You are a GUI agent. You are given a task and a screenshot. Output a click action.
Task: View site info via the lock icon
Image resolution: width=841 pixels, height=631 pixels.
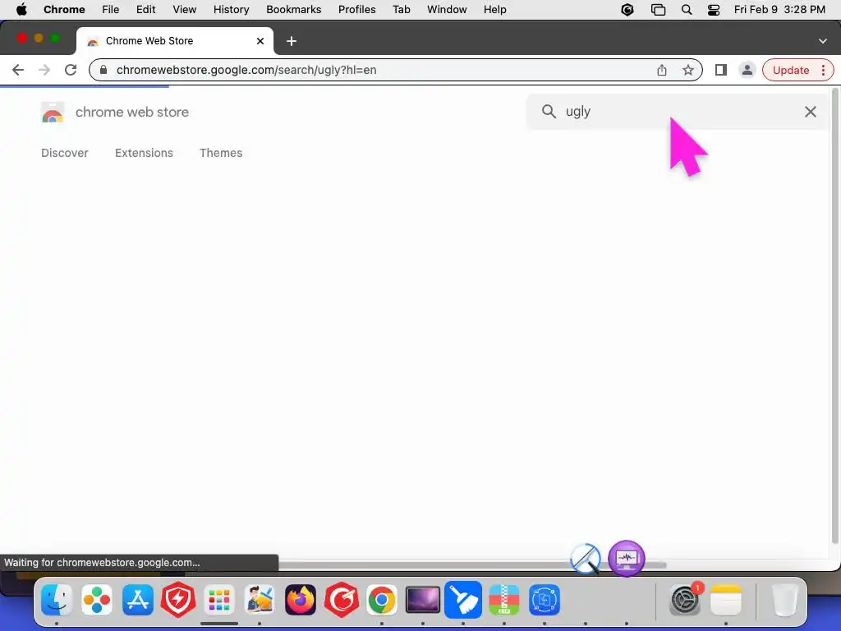click(104, 71)
